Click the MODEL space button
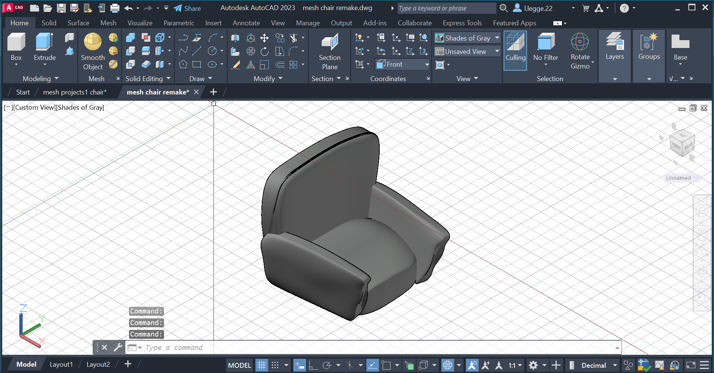 (x=239, y=365)
